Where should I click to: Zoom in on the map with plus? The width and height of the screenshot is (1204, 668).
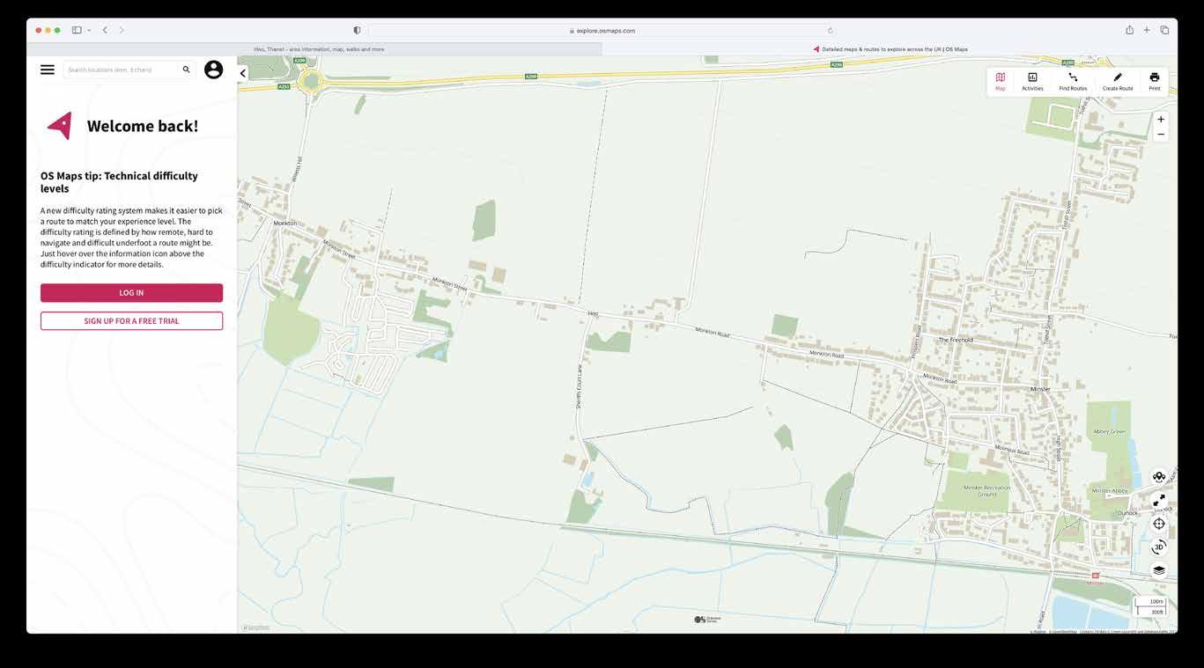[1161, 120]
